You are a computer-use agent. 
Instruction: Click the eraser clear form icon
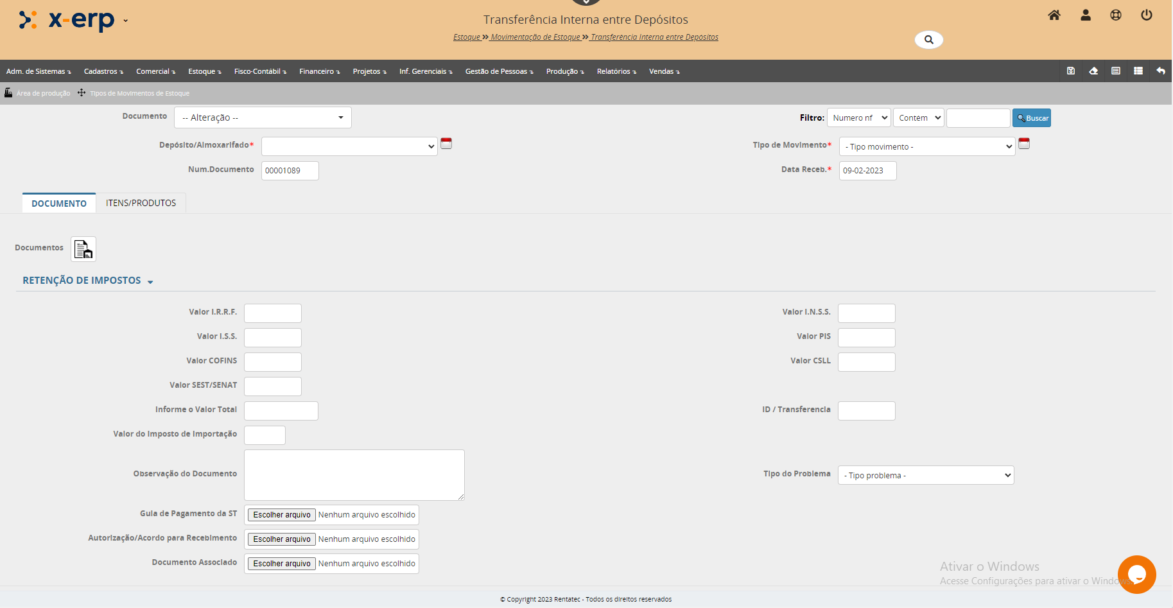tap(1093, 71)
